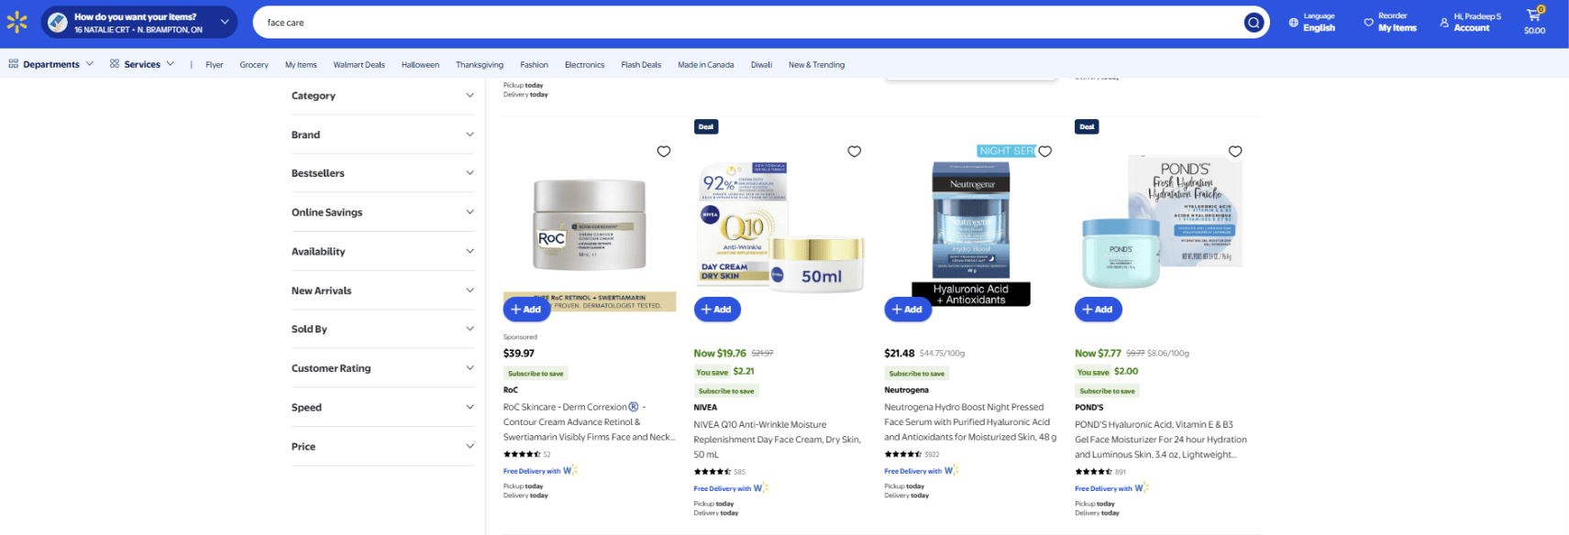Screen dimensions: 1569x535
Task: Add NIVEA Q10 cream to cart
Action: 716,310
